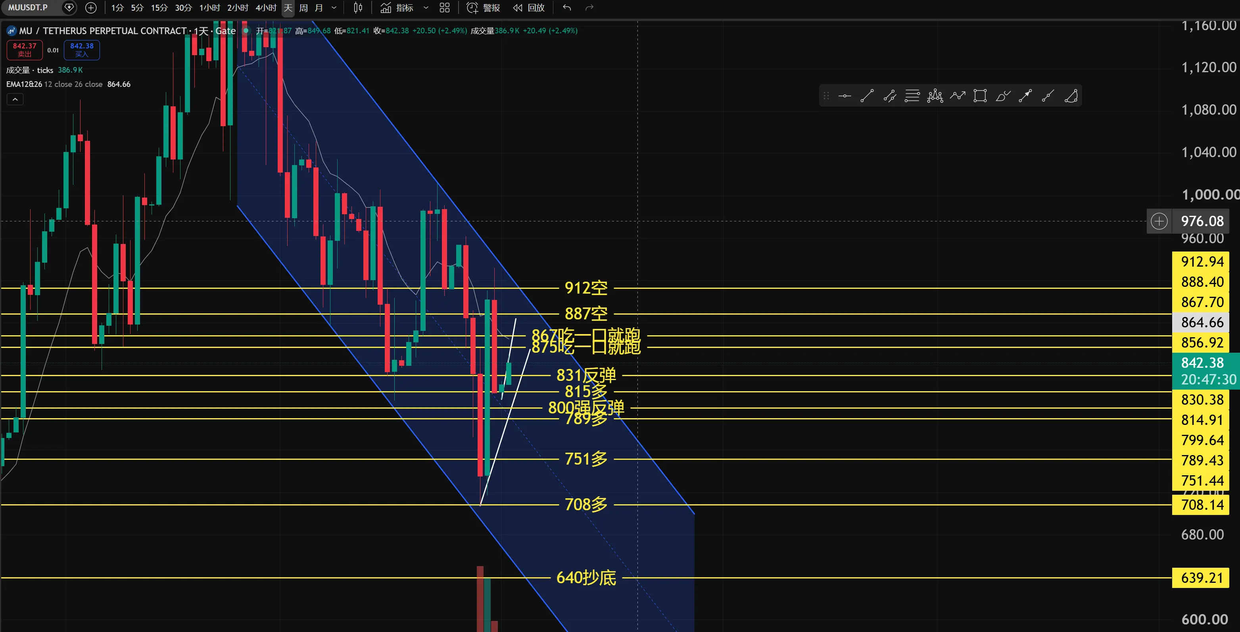This screenshot has width=1240, height=632.
Task: Select the head and shoulders pattern tool
Action: (x=935, y=96)
